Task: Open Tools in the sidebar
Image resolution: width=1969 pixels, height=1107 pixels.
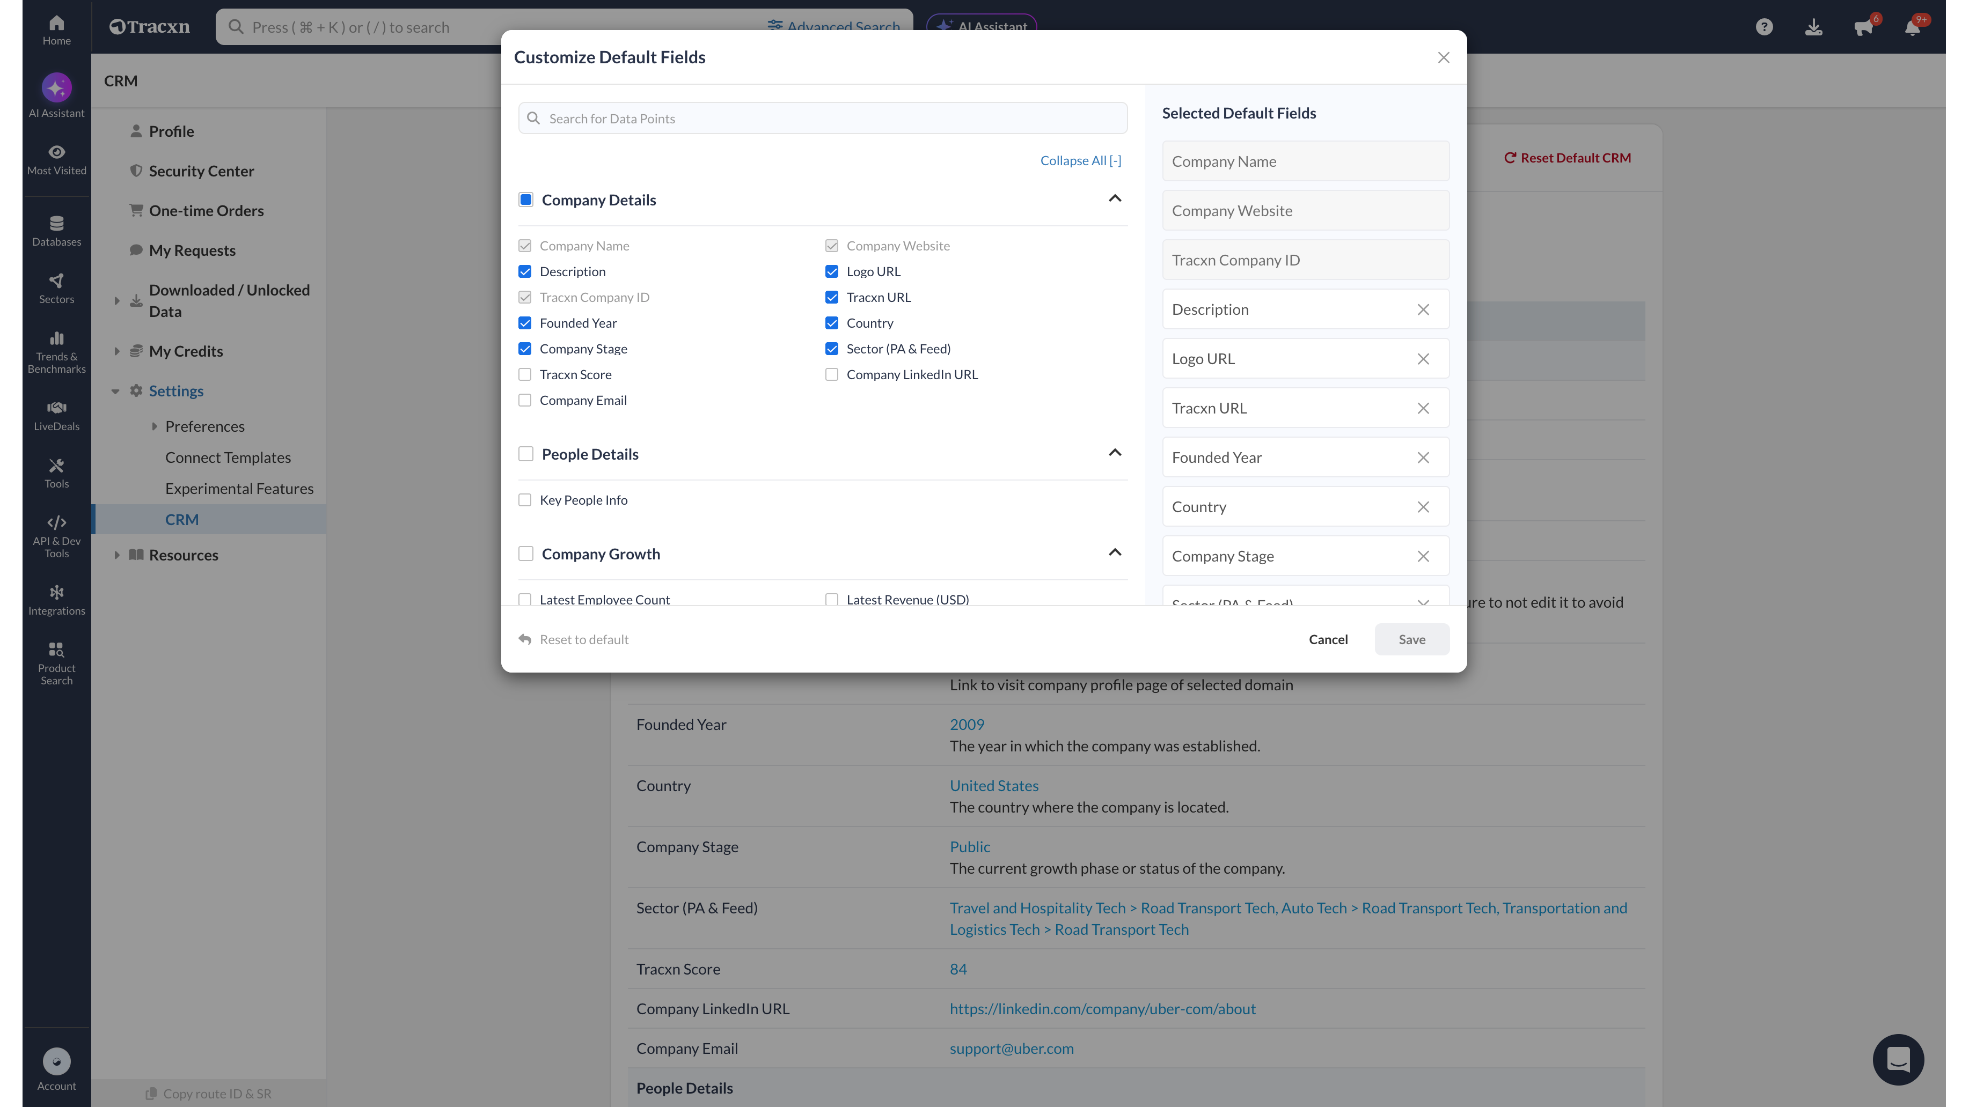Action: (56, 473)
